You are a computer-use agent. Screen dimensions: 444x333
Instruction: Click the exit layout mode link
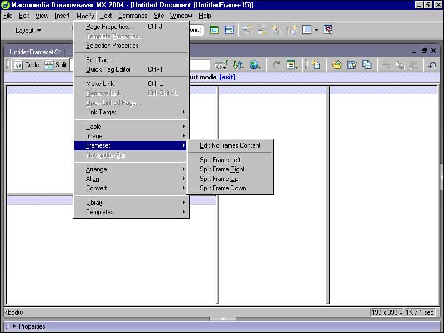point(227,77)
